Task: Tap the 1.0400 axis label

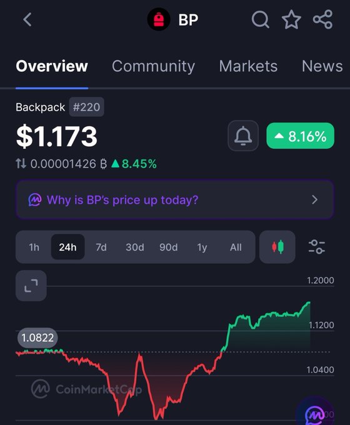Action: tap(320, 370)
